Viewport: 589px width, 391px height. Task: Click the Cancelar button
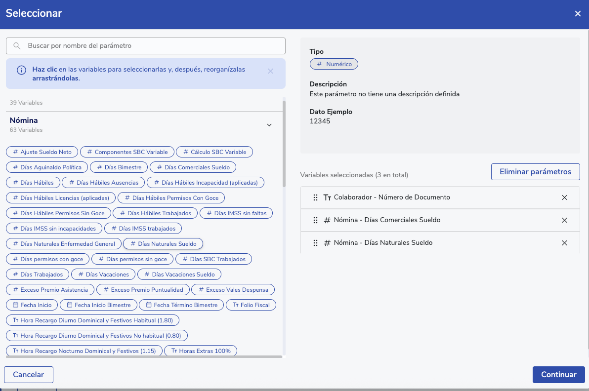(x=29, y=375)
